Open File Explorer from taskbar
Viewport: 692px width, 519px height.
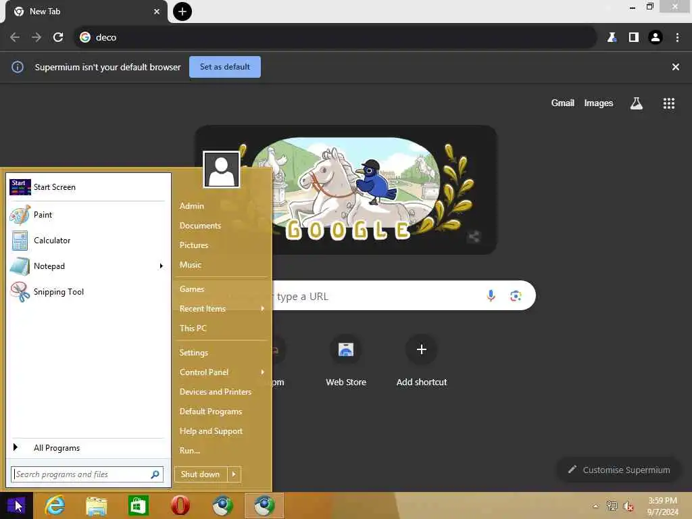coord(96,505)
